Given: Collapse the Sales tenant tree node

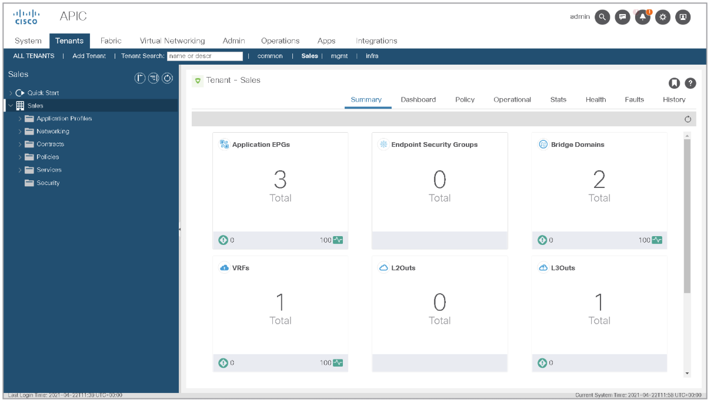Looking at the screenshot, I should pyautogui.click(x=11, y=106).
